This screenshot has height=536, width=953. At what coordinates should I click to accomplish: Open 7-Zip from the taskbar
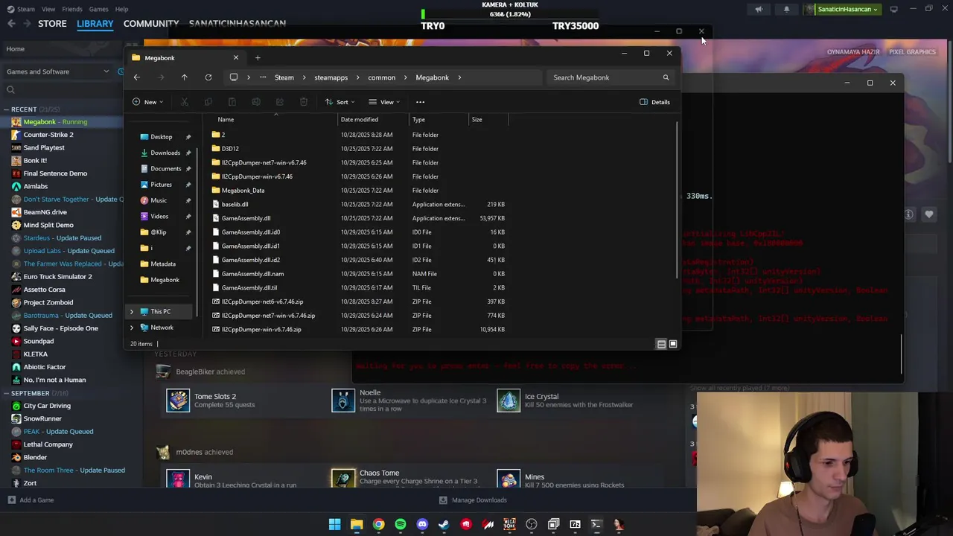coord(575,524)
